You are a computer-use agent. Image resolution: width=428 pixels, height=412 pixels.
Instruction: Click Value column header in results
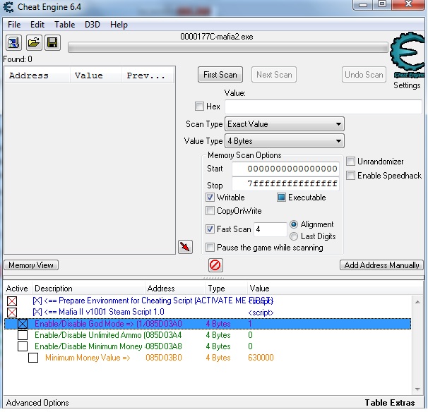coord(95,75)
